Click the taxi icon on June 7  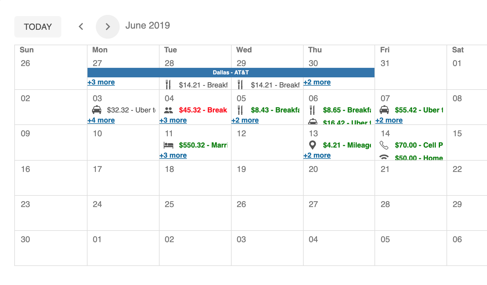[384, 110]
